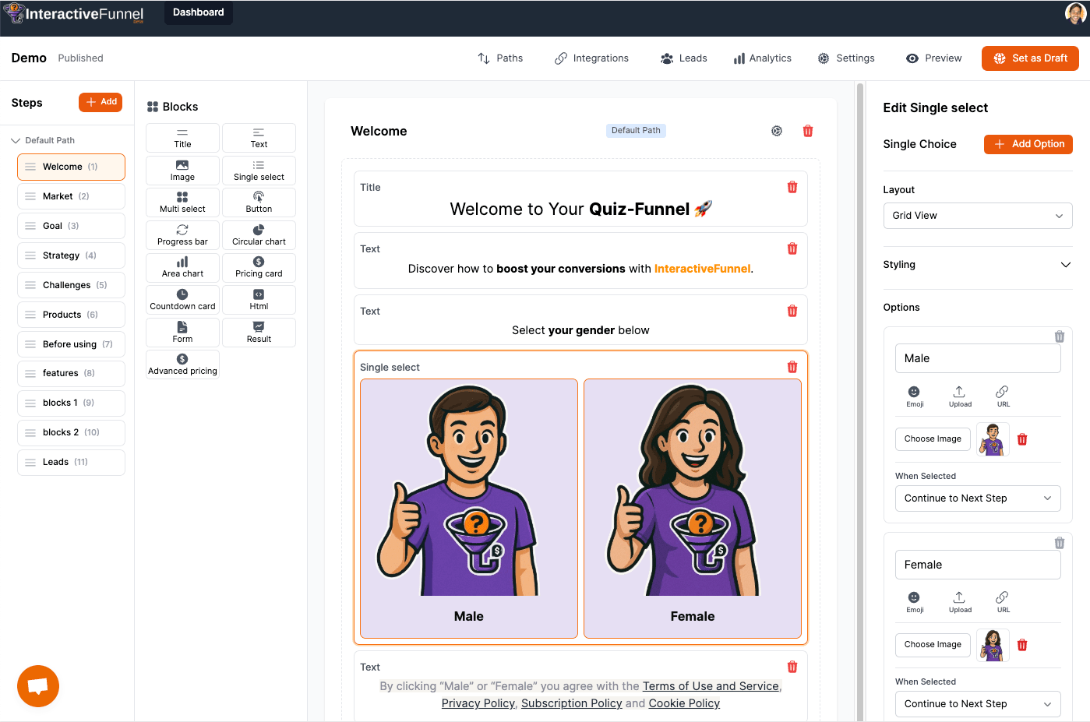Open Upload for the Female option image
1090x722 pixels.
tap(960, 601)
